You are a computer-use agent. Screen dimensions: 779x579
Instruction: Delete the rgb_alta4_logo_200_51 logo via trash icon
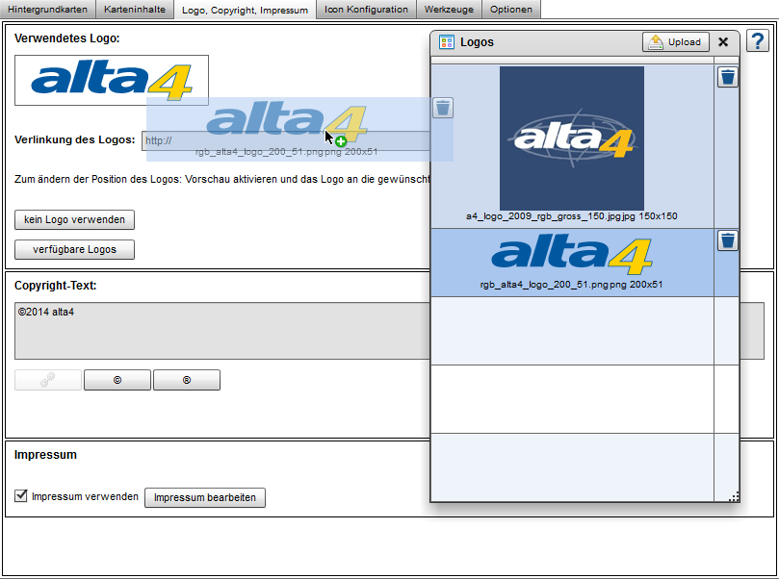pos(727,240)
